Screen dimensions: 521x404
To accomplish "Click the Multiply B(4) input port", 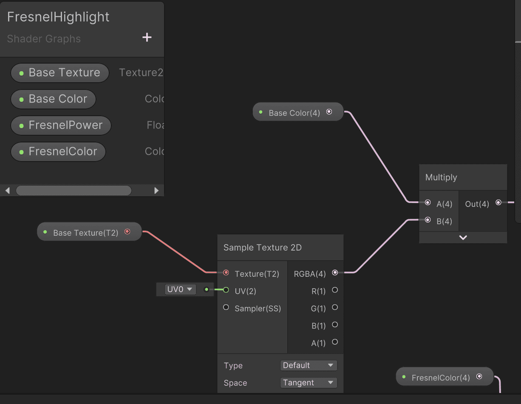I will point(428,220).
